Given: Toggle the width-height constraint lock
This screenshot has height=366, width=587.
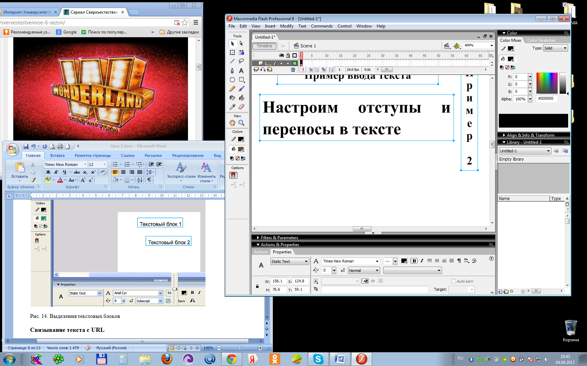Looking at the screenshot, I should point(257,286).
